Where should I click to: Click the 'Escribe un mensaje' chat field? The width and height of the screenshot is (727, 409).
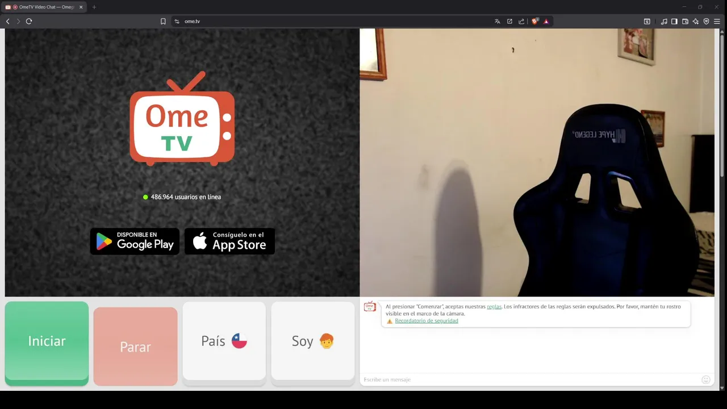pos(531,379)
